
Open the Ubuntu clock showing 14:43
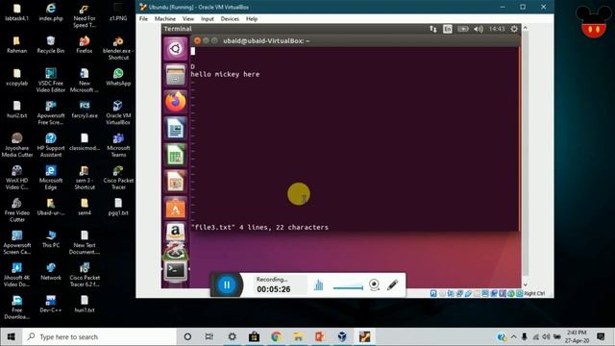point(497,29)
